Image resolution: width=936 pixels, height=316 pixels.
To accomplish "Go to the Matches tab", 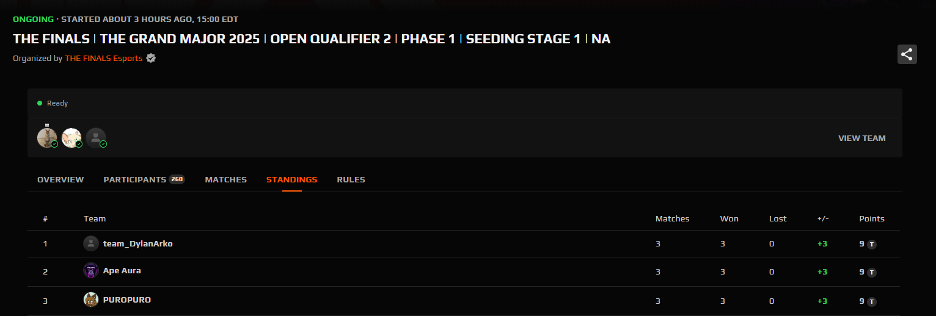I will [x=226, y=180].
